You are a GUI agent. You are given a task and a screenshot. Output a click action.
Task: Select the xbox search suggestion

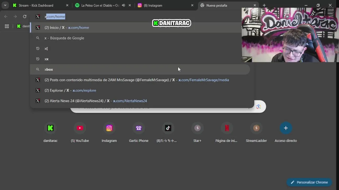(140, 69)
